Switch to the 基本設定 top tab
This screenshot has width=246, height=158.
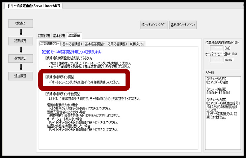[59, 36]
